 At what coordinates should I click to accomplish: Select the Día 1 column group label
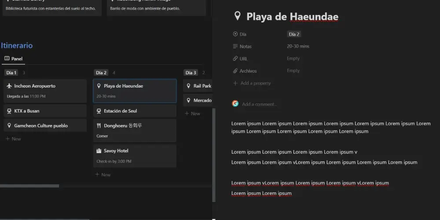point(11,73)
